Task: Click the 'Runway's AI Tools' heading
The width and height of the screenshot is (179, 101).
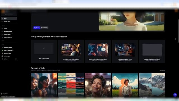Action: pyautogui.click(x=38, y=68)
